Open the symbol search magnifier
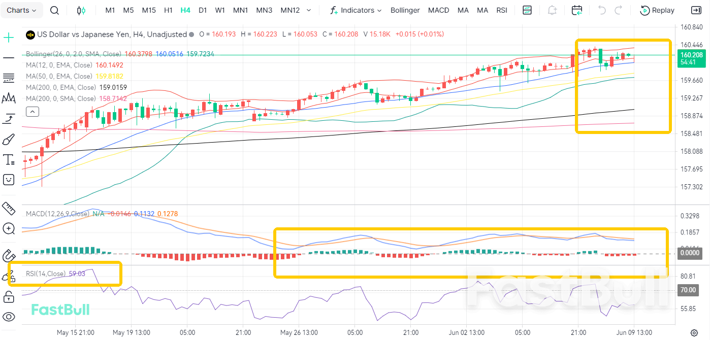The image size is (710, 340). [55, 10]
